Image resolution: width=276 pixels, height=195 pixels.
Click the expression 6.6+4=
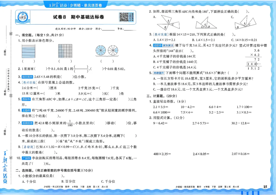pyautogui.click(x=215, y=107)
